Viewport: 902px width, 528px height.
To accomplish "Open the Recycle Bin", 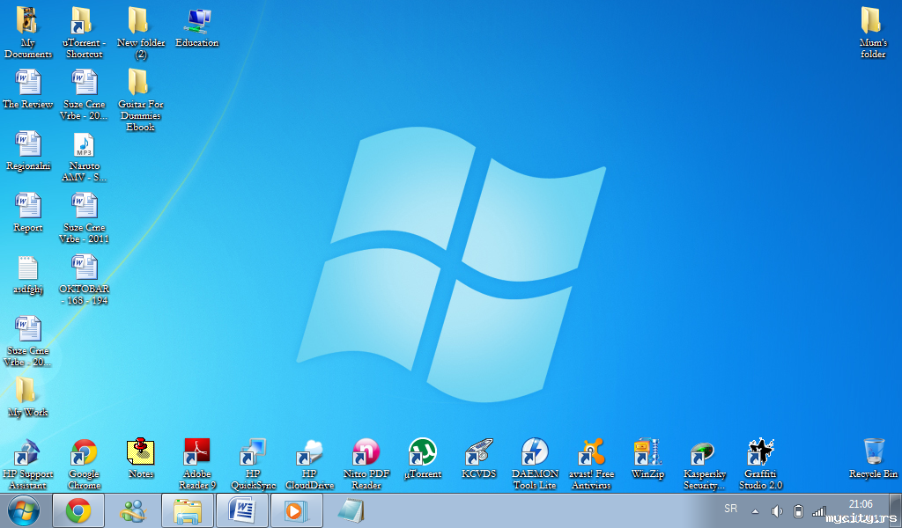I will pyautogui.click(x=873, y=453).
